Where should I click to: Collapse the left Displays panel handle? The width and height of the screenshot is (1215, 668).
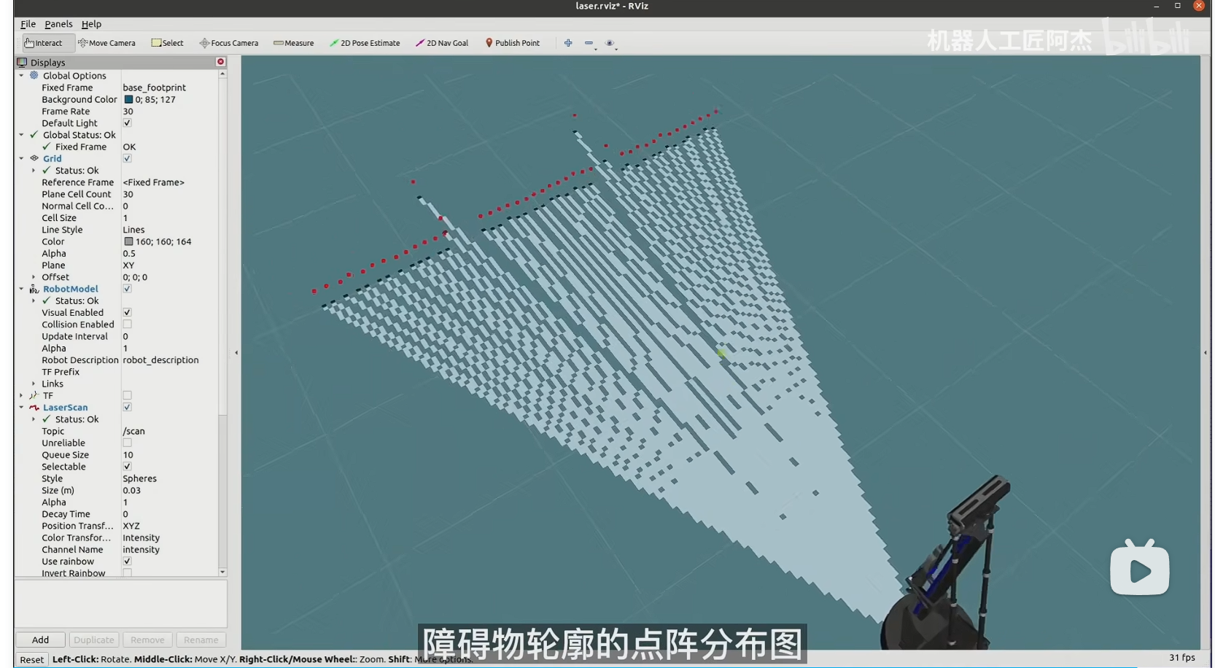click(236, 352)
